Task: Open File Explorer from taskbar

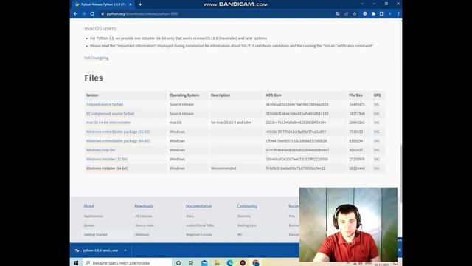Action: pos(217,263)
